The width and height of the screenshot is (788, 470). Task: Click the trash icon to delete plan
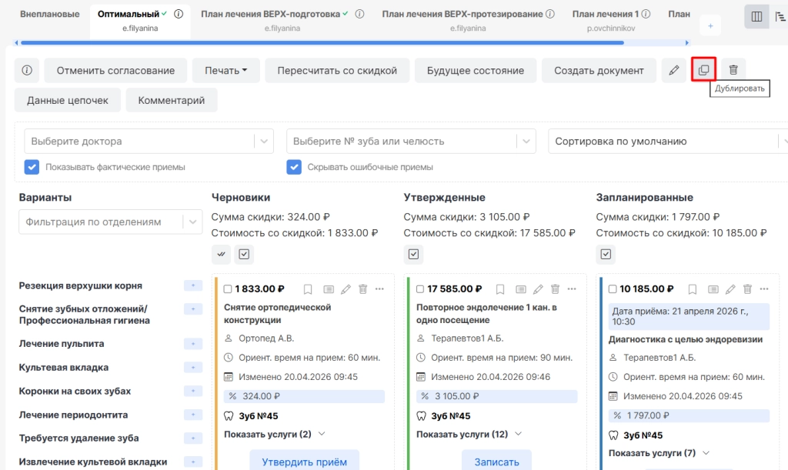(x=733, y=70)
